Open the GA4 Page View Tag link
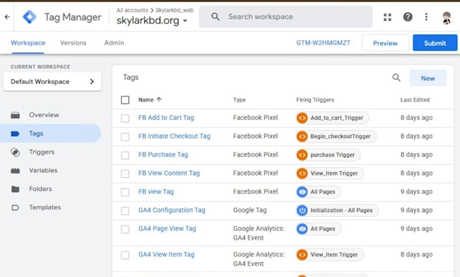Screen dimensions: 460x277 [167, 228]
